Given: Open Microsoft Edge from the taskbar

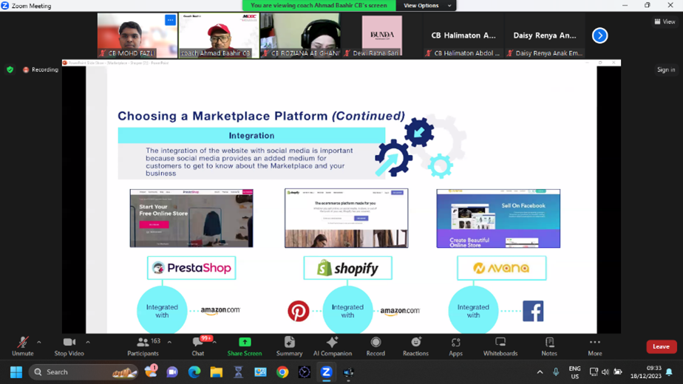Looking at the screenshot, I should [194, 372].
